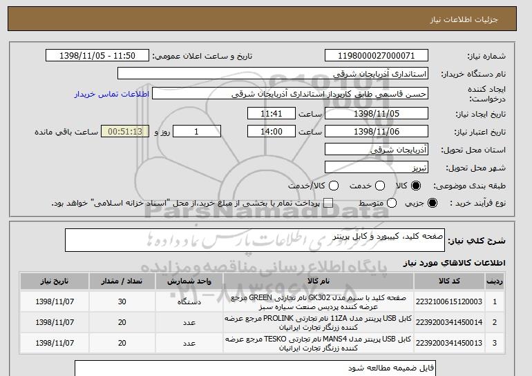This screenshot has width=532, height=376.
Task: Click the واحد شمارش column header
Action: pyautogui.click(x=189, y=281)
